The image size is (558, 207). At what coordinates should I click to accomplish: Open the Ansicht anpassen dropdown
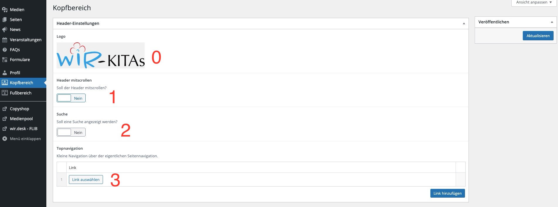pos(534,2)
